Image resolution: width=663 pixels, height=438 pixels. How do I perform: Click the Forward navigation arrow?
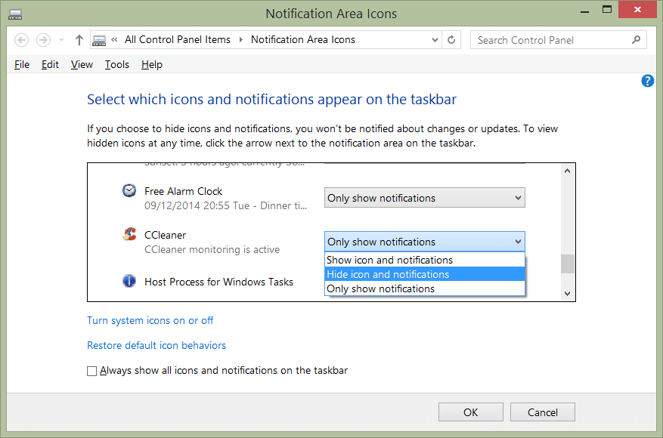pos(43,40)
